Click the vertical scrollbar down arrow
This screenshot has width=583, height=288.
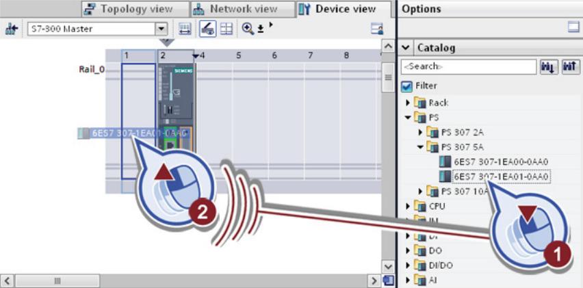coord(388,267)
